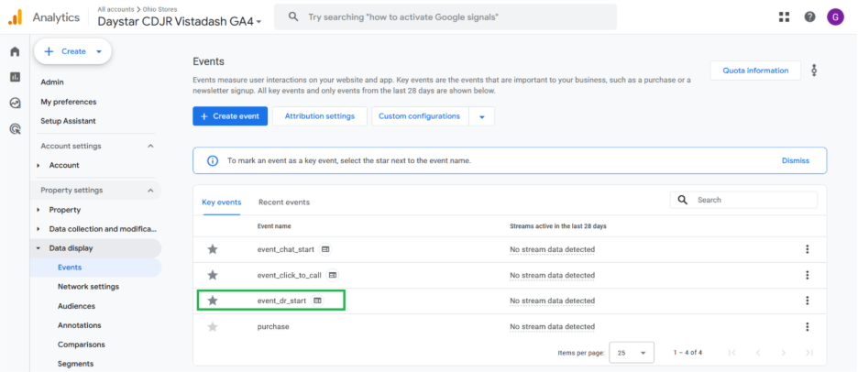
Task: Click the Create event button
Action: click(230, 116)
